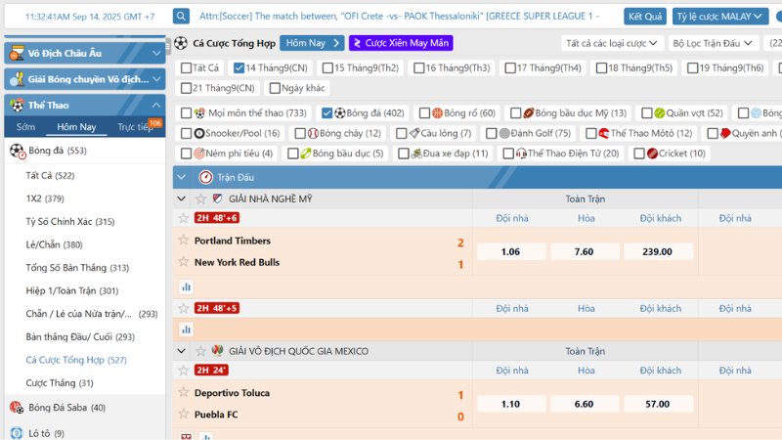
Task: Check Ngày khác checkbox
Action: pyautogui.click(x=275, y=88)
